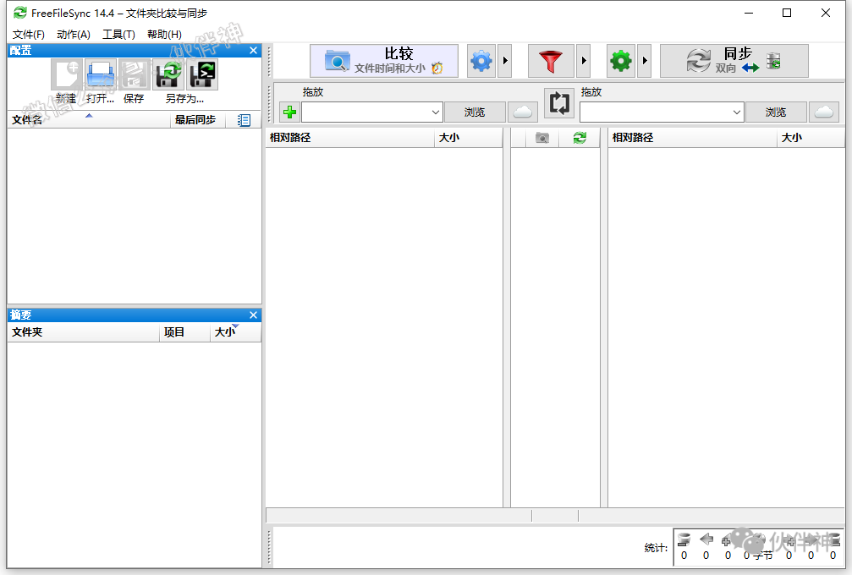Click the delete-left statistics icon

coord(684,539)
